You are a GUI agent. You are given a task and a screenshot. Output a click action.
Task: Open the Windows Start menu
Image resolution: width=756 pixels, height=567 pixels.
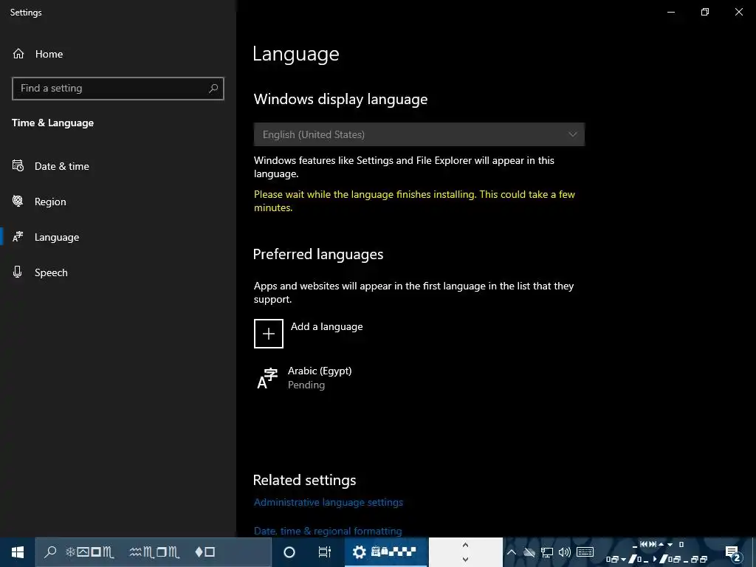point(18,552)
